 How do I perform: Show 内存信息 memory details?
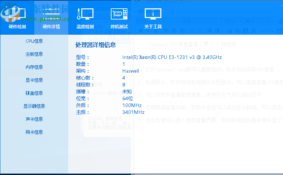point(34,67)
